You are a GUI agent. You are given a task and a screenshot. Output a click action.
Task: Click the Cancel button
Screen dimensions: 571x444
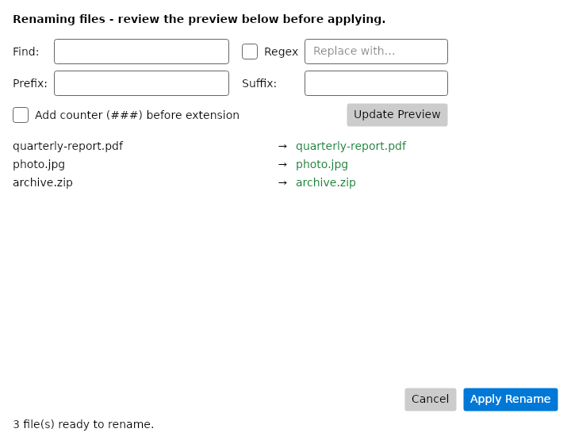pos(431,400)
